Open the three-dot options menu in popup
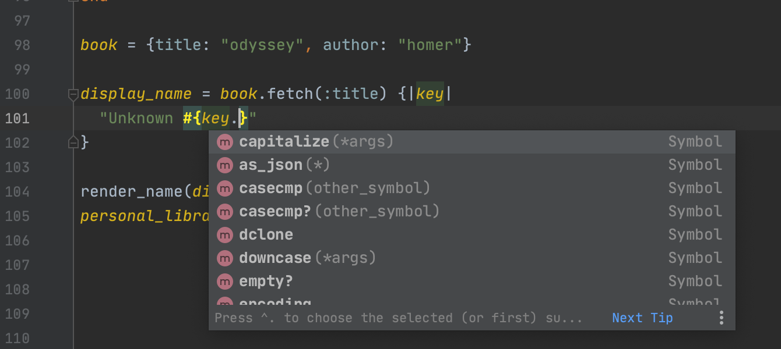This screenshot has height=349, width=781. 721,318
